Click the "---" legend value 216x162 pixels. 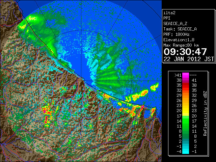[x=193, y=75]
